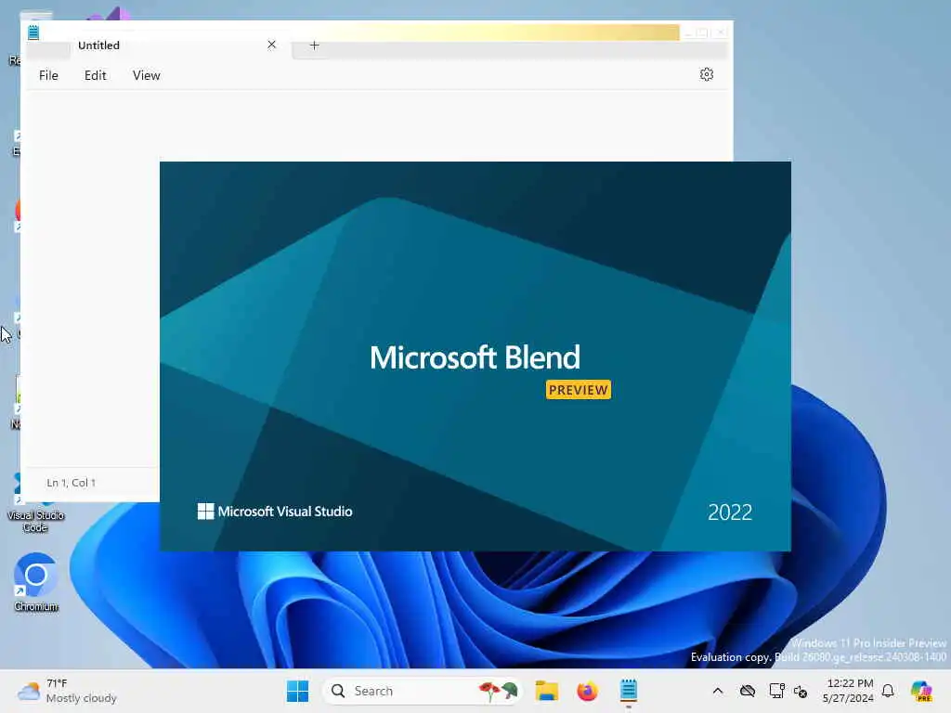Open the clock showing 12:22 PM
The width and height of the screenshot is (951, 713).
(848, 691)
